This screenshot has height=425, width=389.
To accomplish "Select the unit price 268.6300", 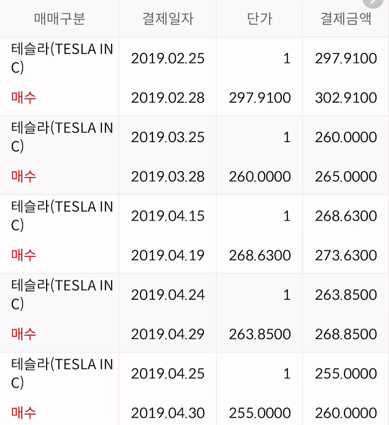I will pyautogui.click(x=260, y=255).
